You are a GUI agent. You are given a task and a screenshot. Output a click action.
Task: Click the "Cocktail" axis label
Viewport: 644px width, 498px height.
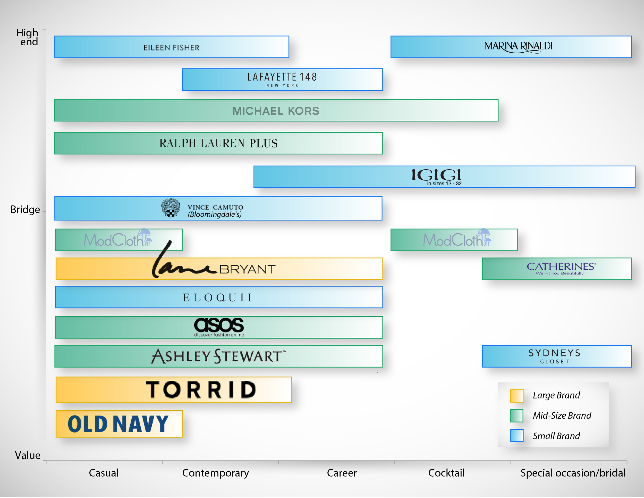[x=446, y=473]
